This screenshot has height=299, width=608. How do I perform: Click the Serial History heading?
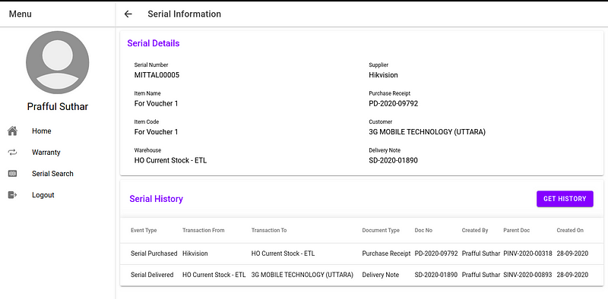coord(156,199)
